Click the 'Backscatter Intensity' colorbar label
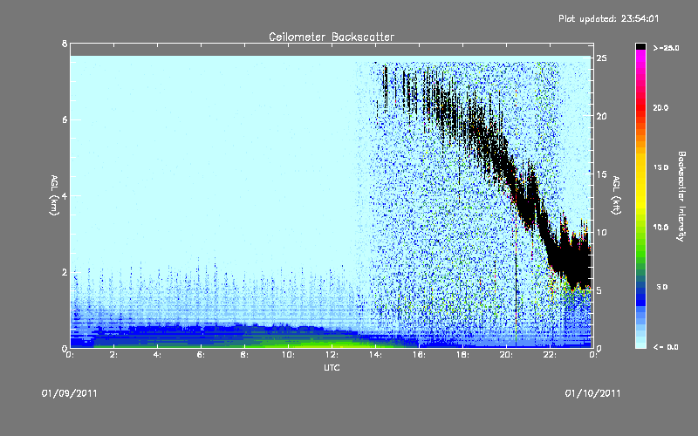Image resolution: width=698 pixels, height=436 pixels. (x=681, y=196)
